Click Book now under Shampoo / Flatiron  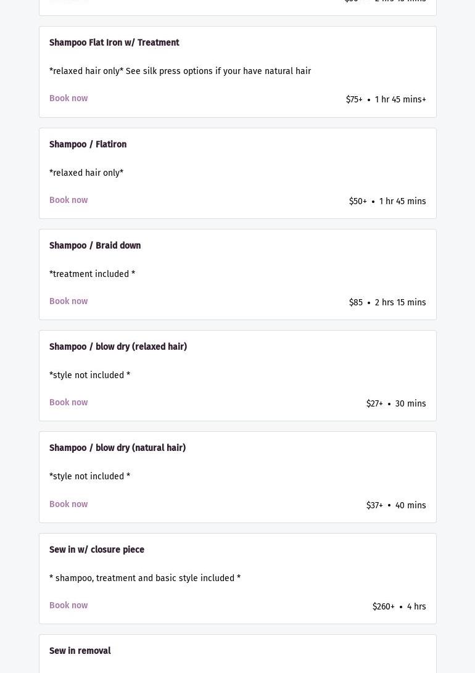point(68,200)
